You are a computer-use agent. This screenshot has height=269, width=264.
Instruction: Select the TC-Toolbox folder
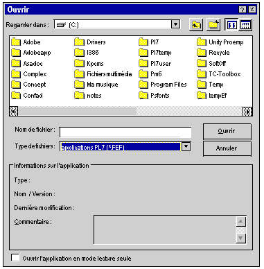pos(219,74)
